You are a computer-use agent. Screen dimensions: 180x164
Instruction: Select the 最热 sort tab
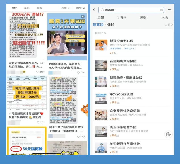pyautogui.click(x=27, y=8)
